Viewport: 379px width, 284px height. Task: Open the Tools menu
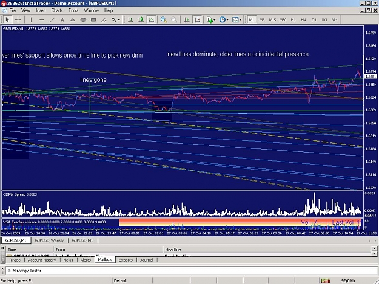[x=73, y=10]
